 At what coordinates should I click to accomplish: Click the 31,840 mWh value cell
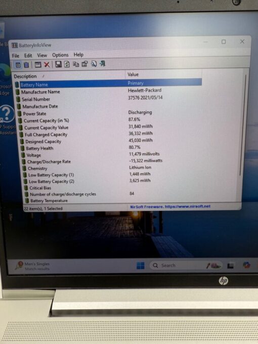pos(141,126)
